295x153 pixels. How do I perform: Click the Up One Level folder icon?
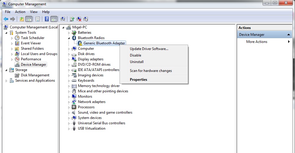[22, 19]
